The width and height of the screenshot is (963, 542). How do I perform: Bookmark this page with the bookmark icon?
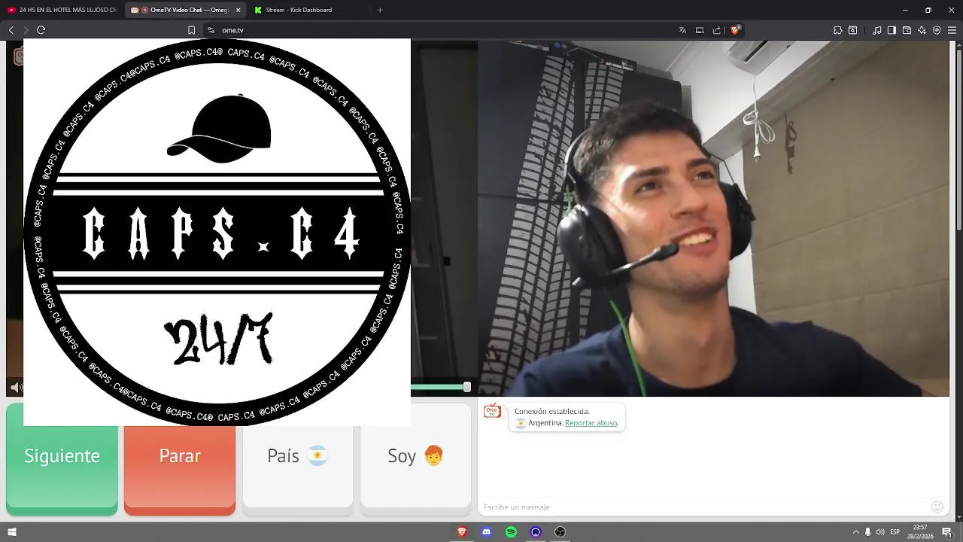pos(191,30)
